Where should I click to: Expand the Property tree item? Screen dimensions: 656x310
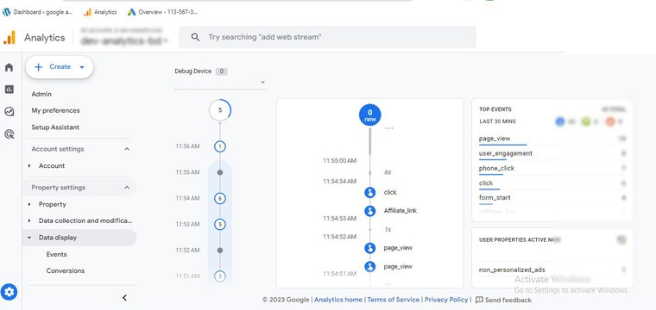click(29, 204)
